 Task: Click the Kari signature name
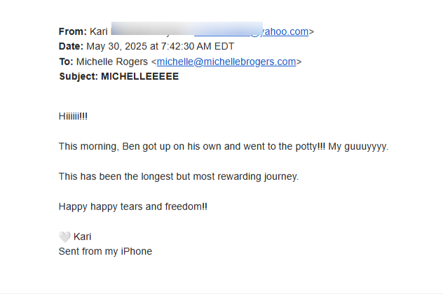82,237
